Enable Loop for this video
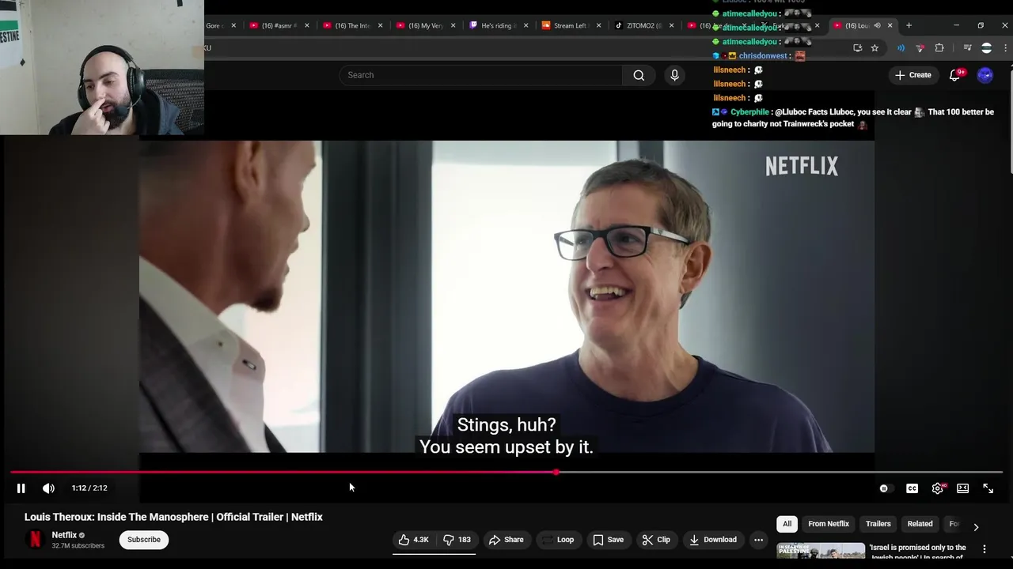 (x=558, y=540)
